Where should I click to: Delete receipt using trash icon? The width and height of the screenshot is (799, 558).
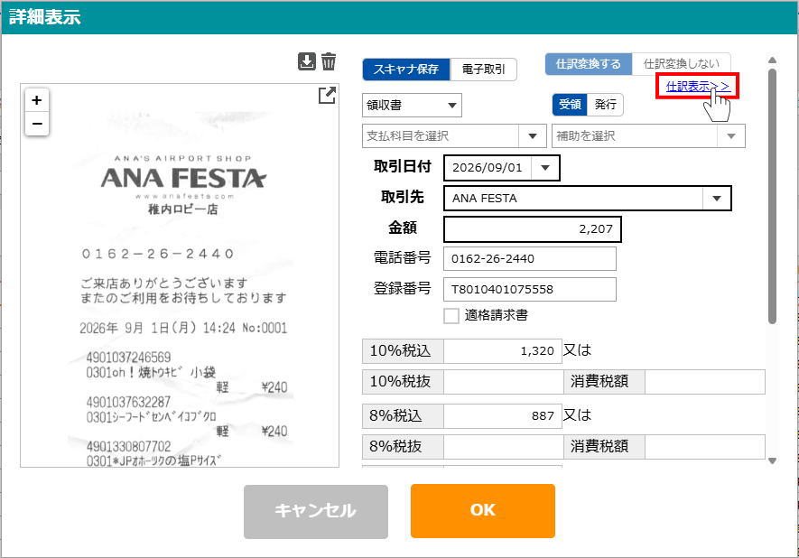click(x=329, y=61)
